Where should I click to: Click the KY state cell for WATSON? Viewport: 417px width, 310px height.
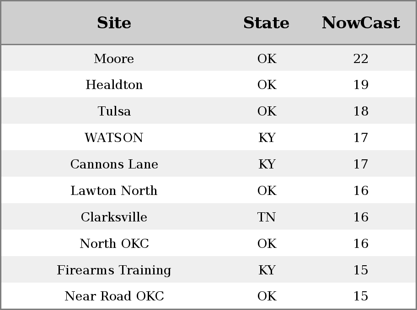click(267, 137)
